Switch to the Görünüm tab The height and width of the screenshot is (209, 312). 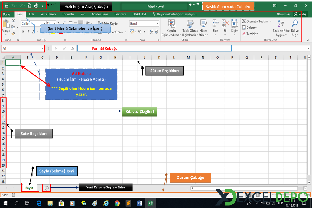[x=120, y=14]
